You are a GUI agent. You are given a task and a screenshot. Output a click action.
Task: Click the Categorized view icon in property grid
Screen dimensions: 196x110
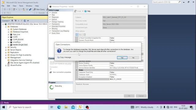pos(77,35)
